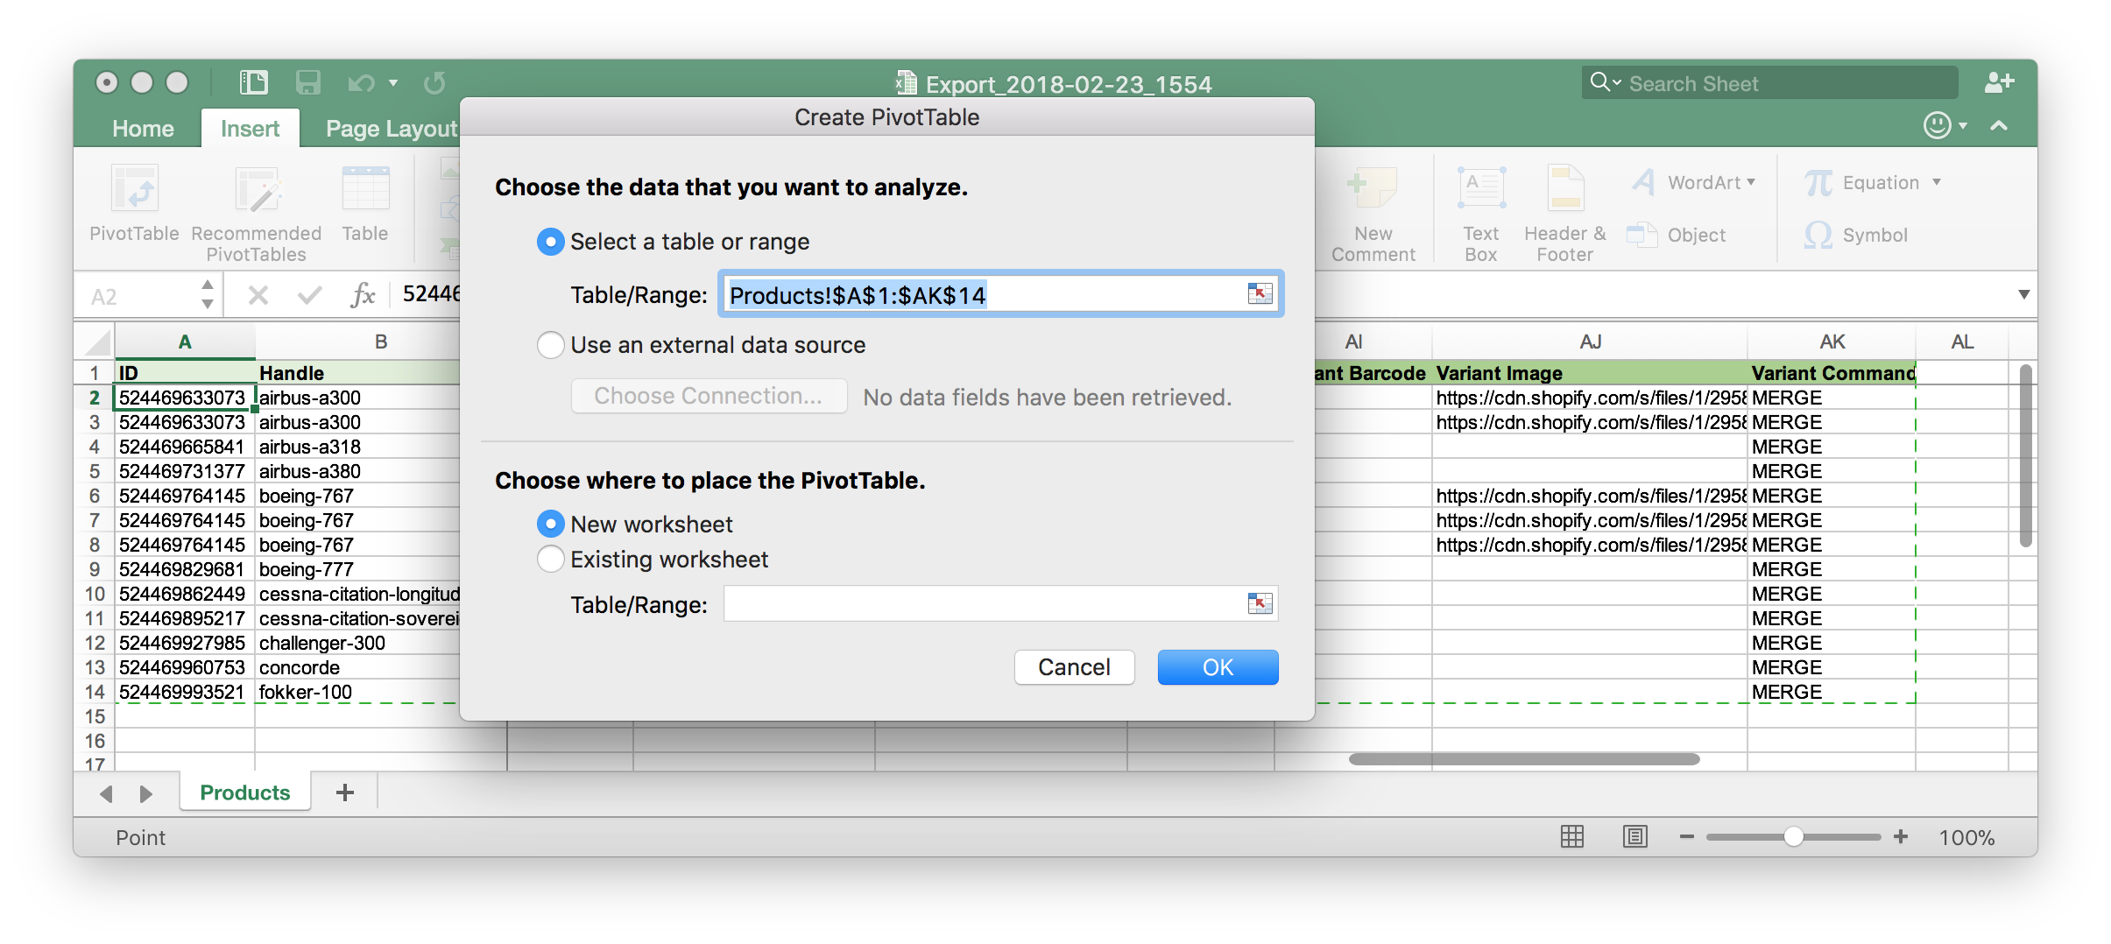Screen dimensions: 2111x944
Task: Click Cancel in Create PivotTable dialog
Action: 1074,667
